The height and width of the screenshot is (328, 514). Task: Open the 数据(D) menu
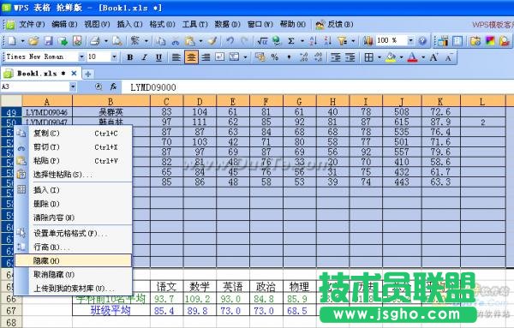227,24
